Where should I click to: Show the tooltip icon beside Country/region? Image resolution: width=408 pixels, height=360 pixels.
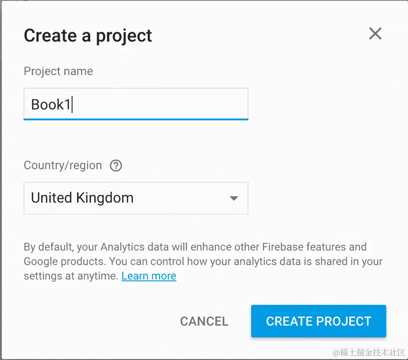[x=116, y=166]
